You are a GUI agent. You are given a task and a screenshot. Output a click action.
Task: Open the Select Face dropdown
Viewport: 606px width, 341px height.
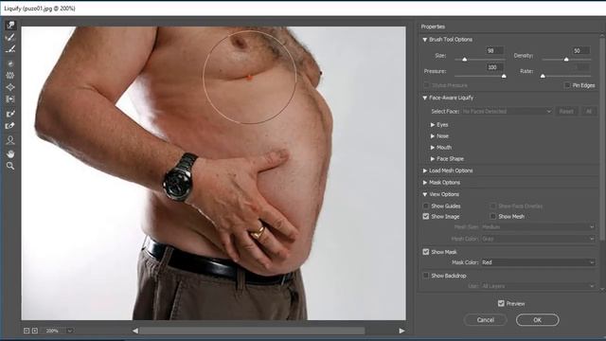click(x=507, y=112)
